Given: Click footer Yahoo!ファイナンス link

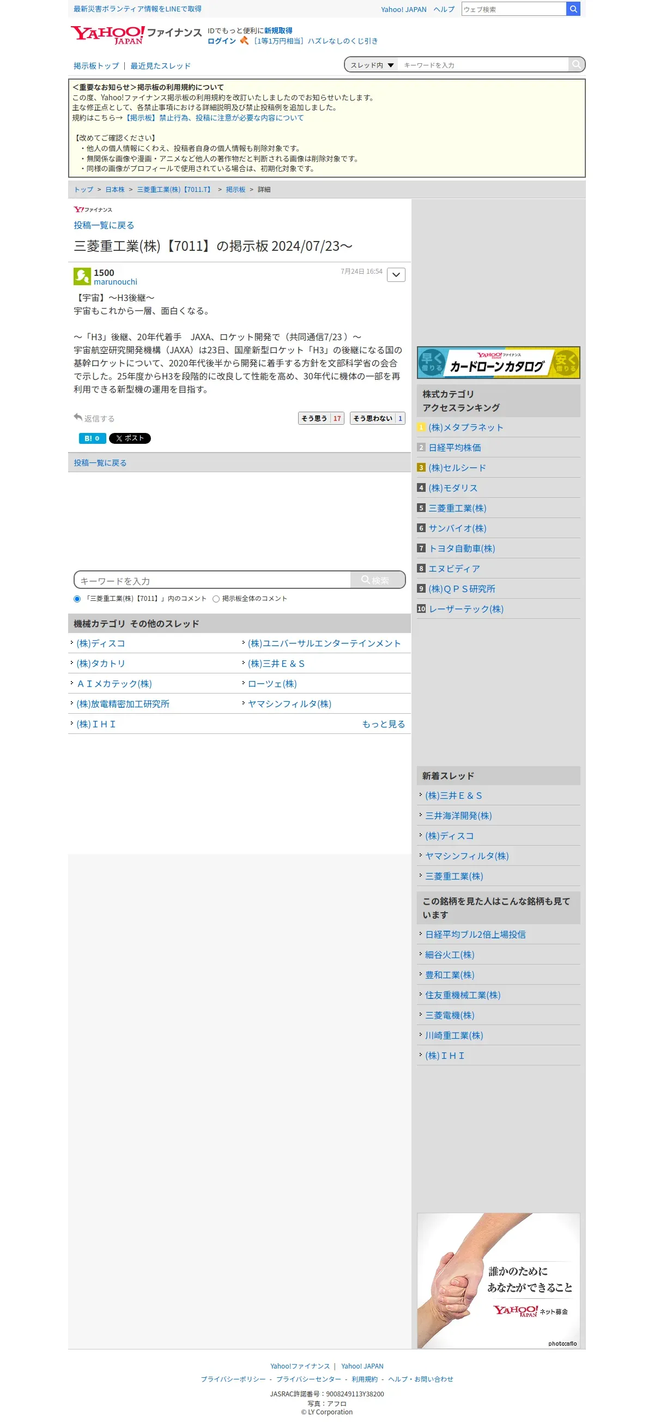Looking at the screenshot, I should point(300,1366).
